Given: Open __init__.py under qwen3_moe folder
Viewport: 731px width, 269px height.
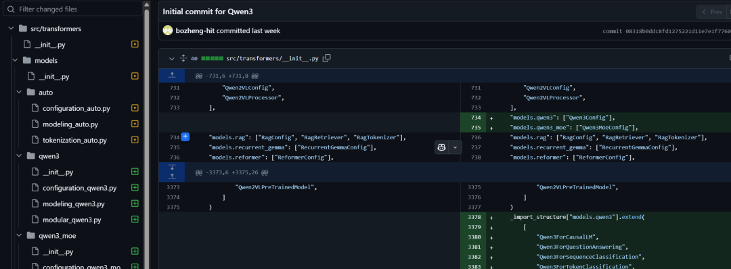Looking at the screenshot, I should tap(58, 251).
